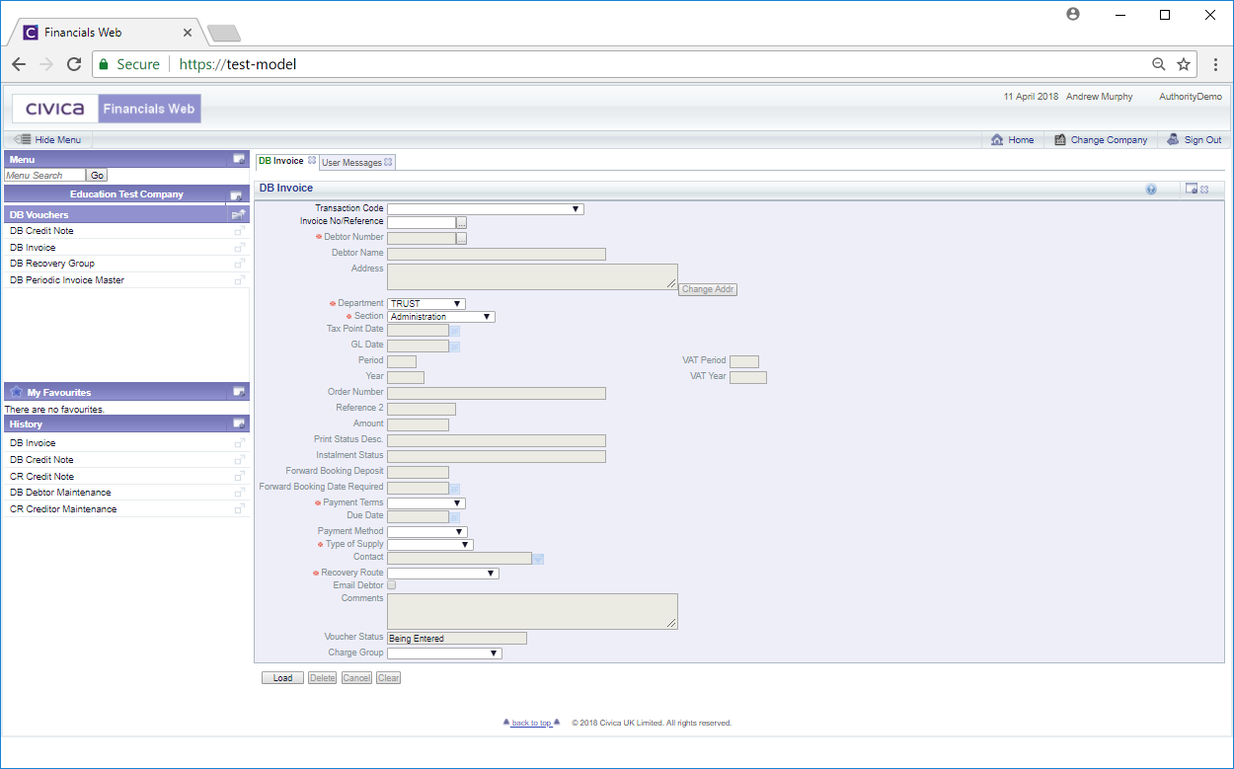
Task: Focus the Menu Search input field
Action: point(45,176)
